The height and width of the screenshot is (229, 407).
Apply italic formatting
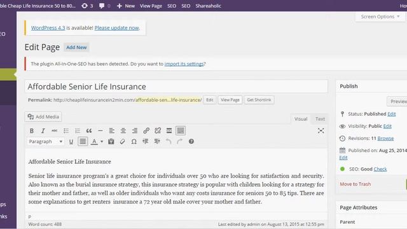coord(43,130)
